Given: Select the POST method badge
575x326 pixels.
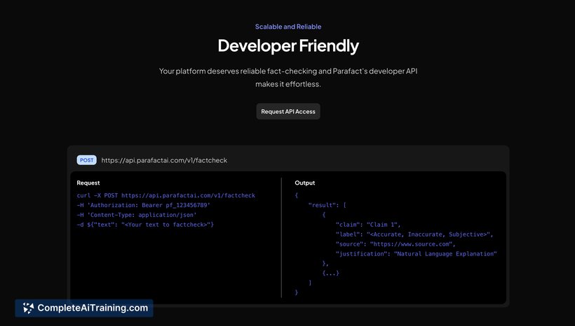Looking at the screenshot, I should click(86, 160).
